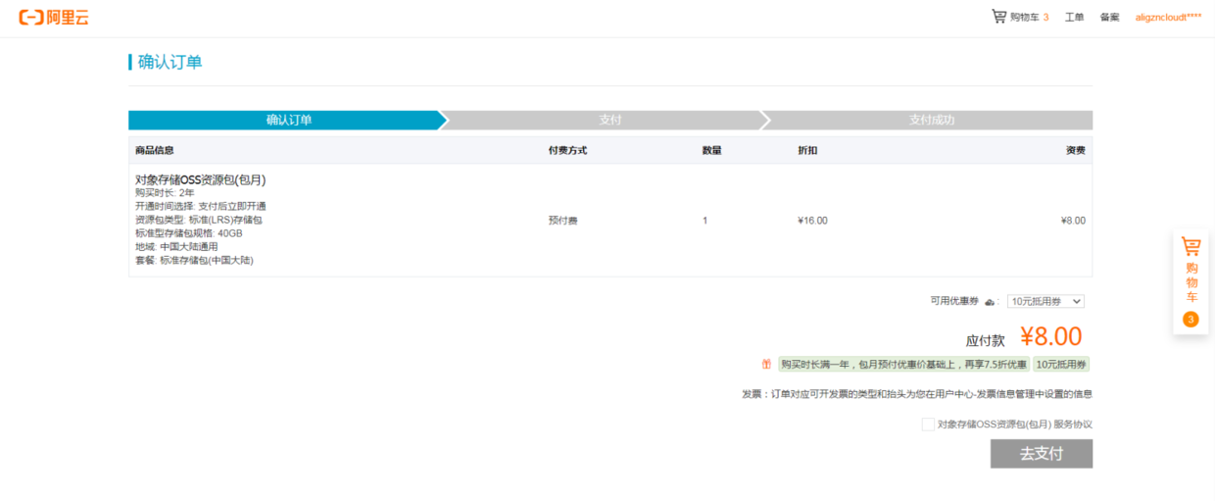This screenshot has height=501, width=1215.
Task: Open the floating 购物车 cart icon on right
Action: click(1191, 247)
